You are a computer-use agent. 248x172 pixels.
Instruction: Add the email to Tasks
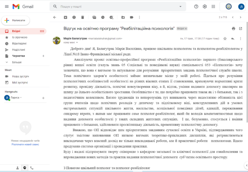pyautogui.click(x=111, y=17)
